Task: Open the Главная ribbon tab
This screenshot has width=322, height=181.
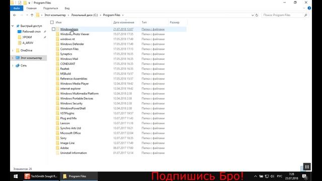Action: click(x=31, y=8)
